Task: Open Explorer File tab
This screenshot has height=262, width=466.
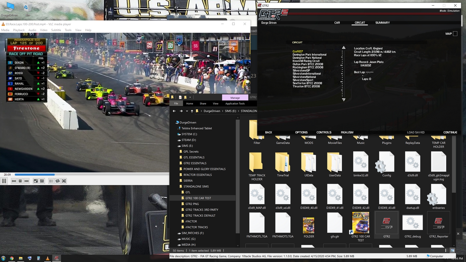Action: (176, 104)
